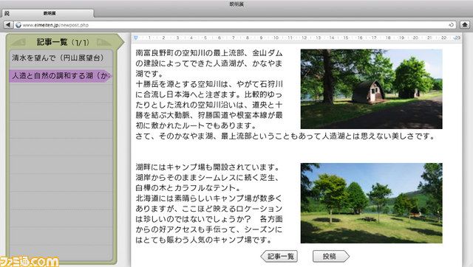Click the reload icon in address bar

[x=452, y=25]
